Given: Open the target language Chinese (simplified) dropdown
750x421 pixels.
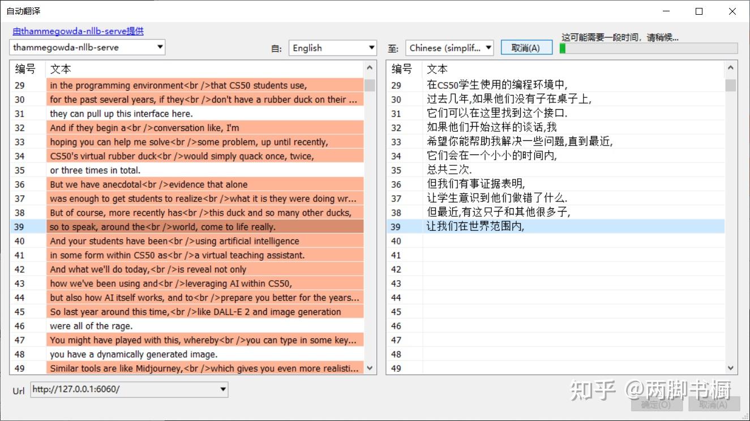Looking at the screenshot, I should [x=449, y=48].
